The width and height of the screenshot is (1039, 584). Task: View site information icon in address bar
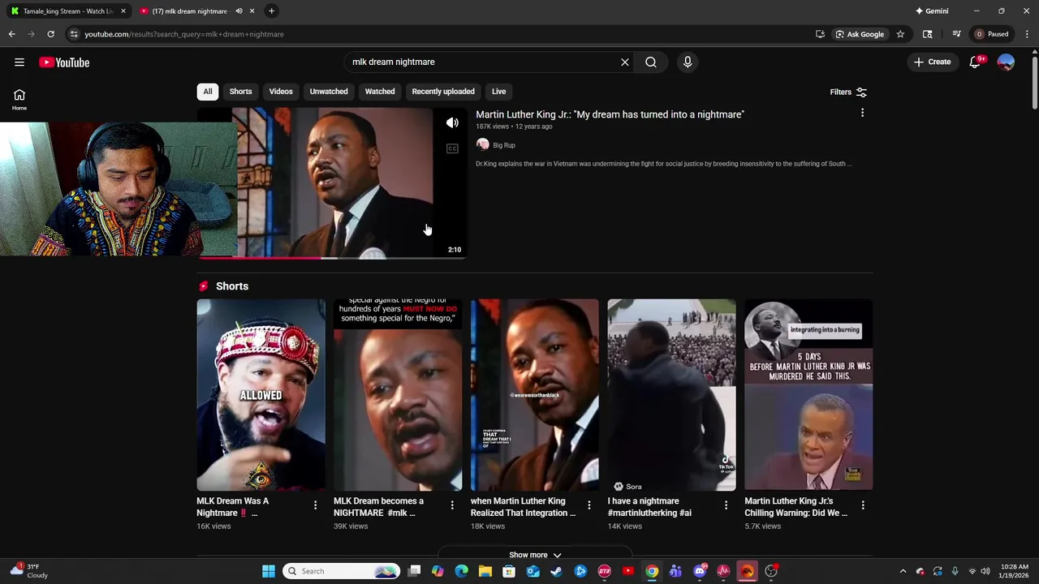click(x=74, y=34)
